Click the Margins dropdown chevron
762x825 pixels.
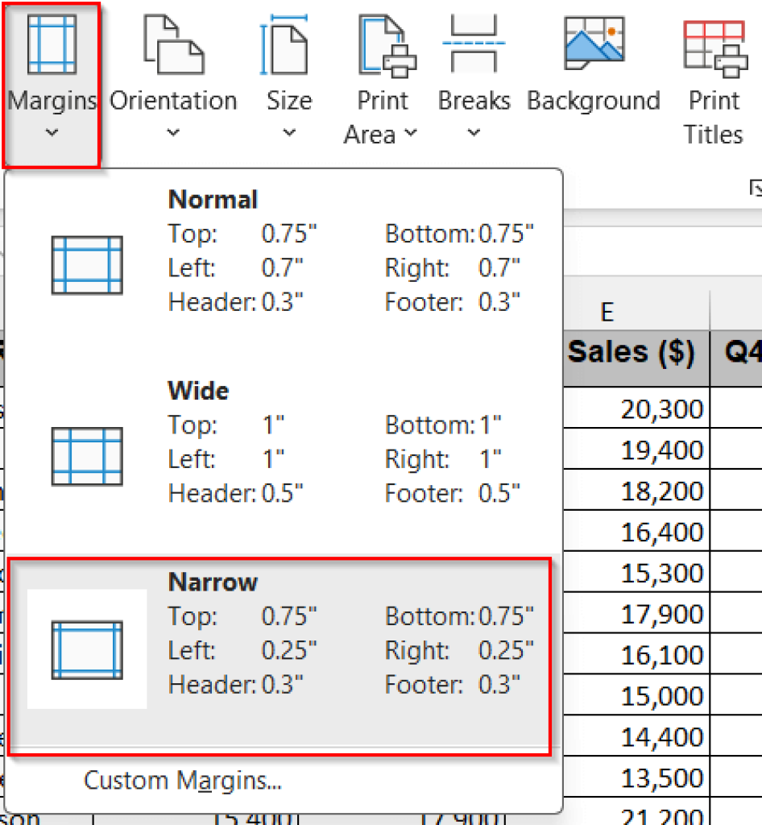click(x=50, y=133)
